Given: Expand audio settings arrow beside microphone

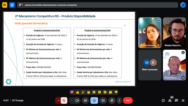Looking at the screenshot, I should click(x=58, y=101).
